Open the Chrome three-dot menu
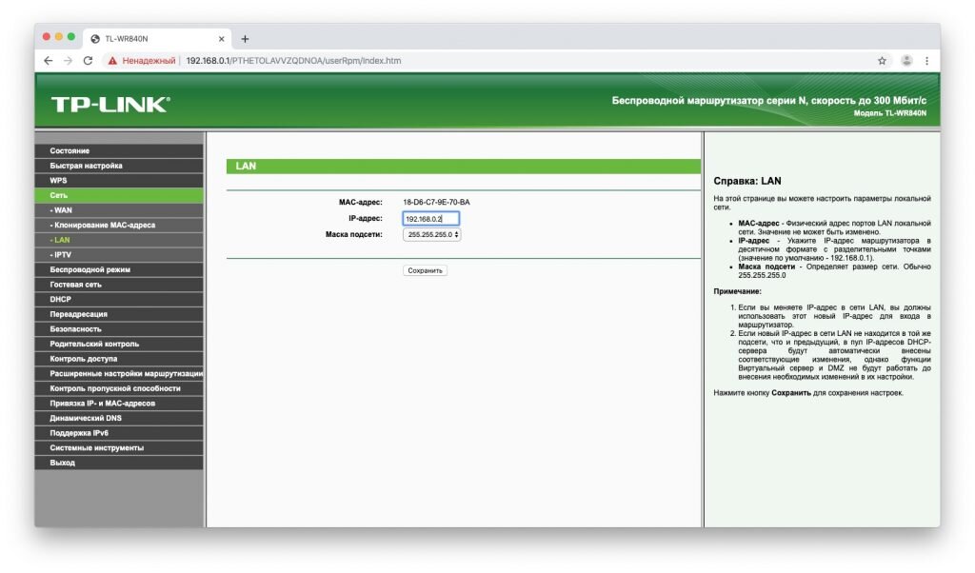This screenshot has height=573, width=975. tap(926, 60)
